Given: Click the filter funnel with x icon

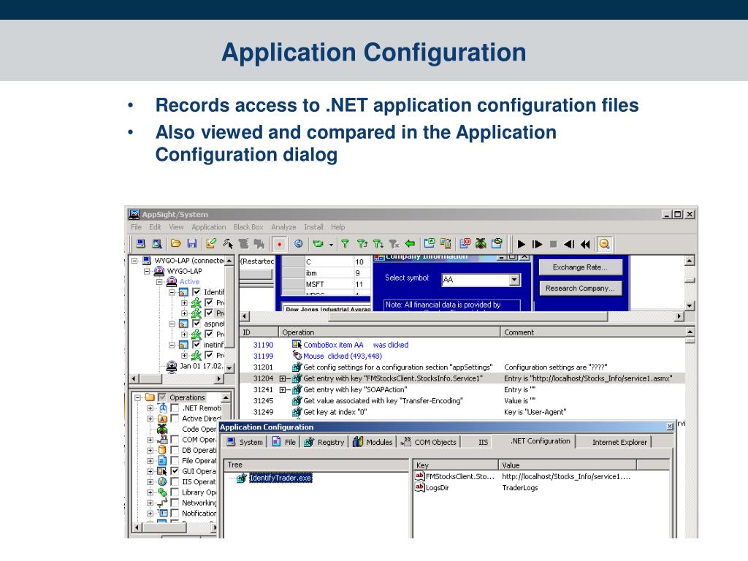Looking at the screenshot, I should (x=394, y=244).
